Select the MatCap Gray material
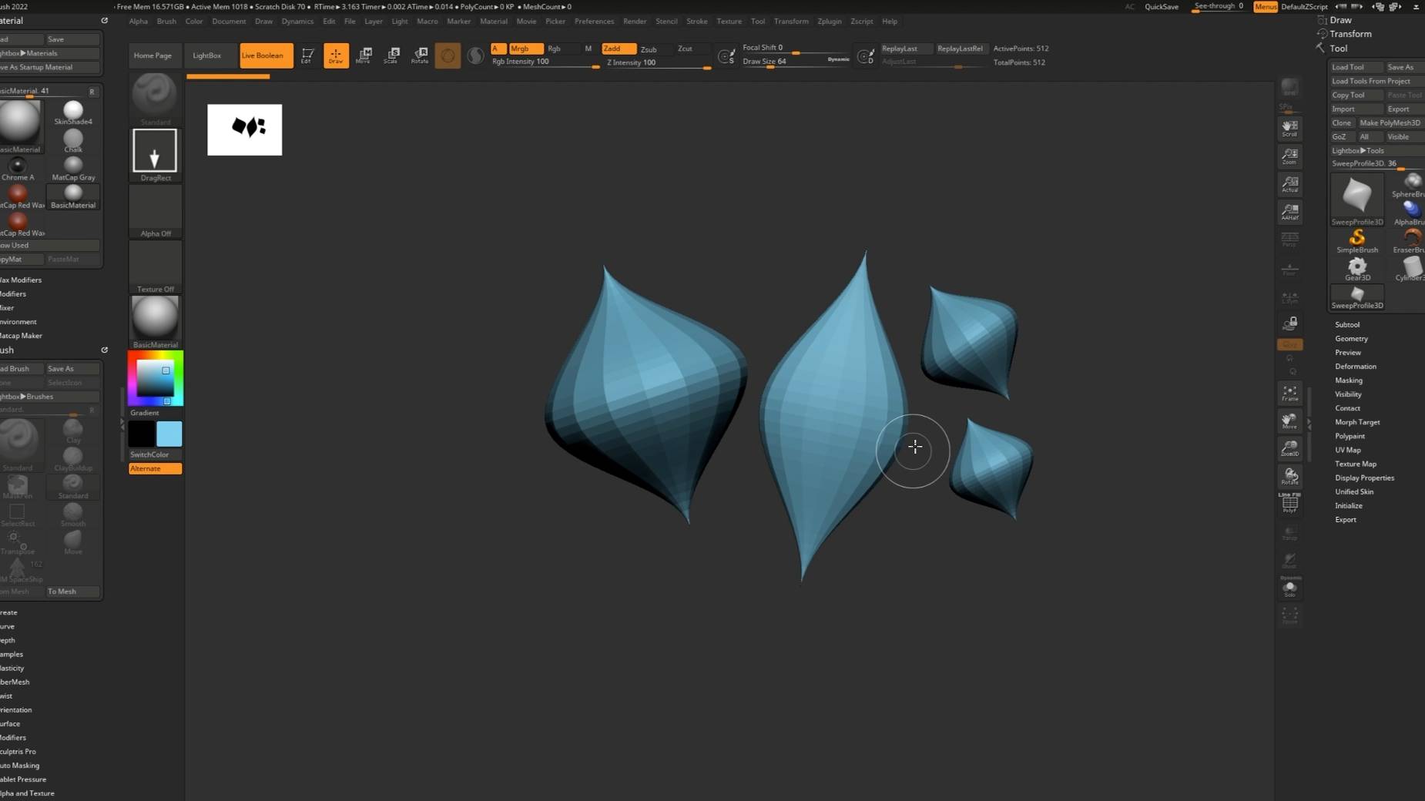Image resolution: width=1425 pixels, height=801 pixels. tap(73, 169)
